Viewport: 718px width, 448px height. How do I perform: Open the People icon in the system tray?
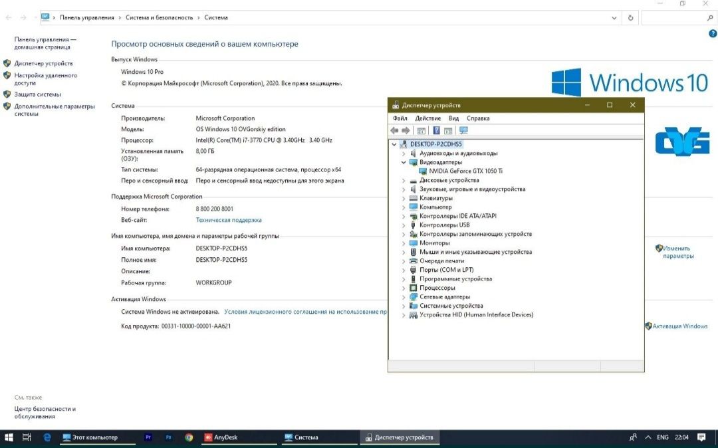point(633,437)
